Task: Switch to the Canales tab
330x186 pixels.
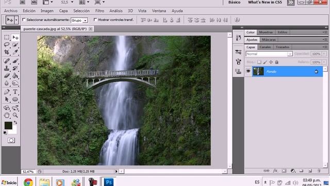Action: [265, 47]
